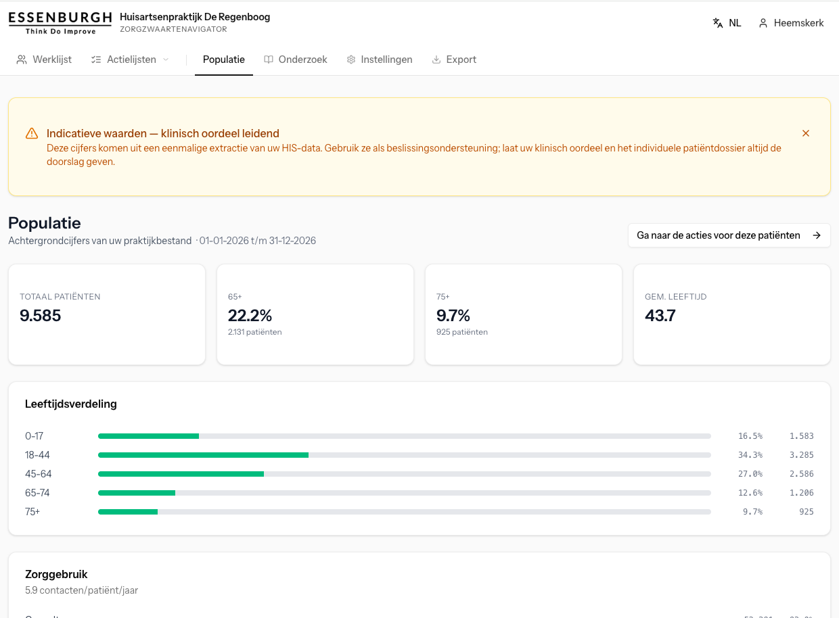The image size is (839, 618).
Task: Click the 0-17 age distribution bar
Action: tap(405, 436)
